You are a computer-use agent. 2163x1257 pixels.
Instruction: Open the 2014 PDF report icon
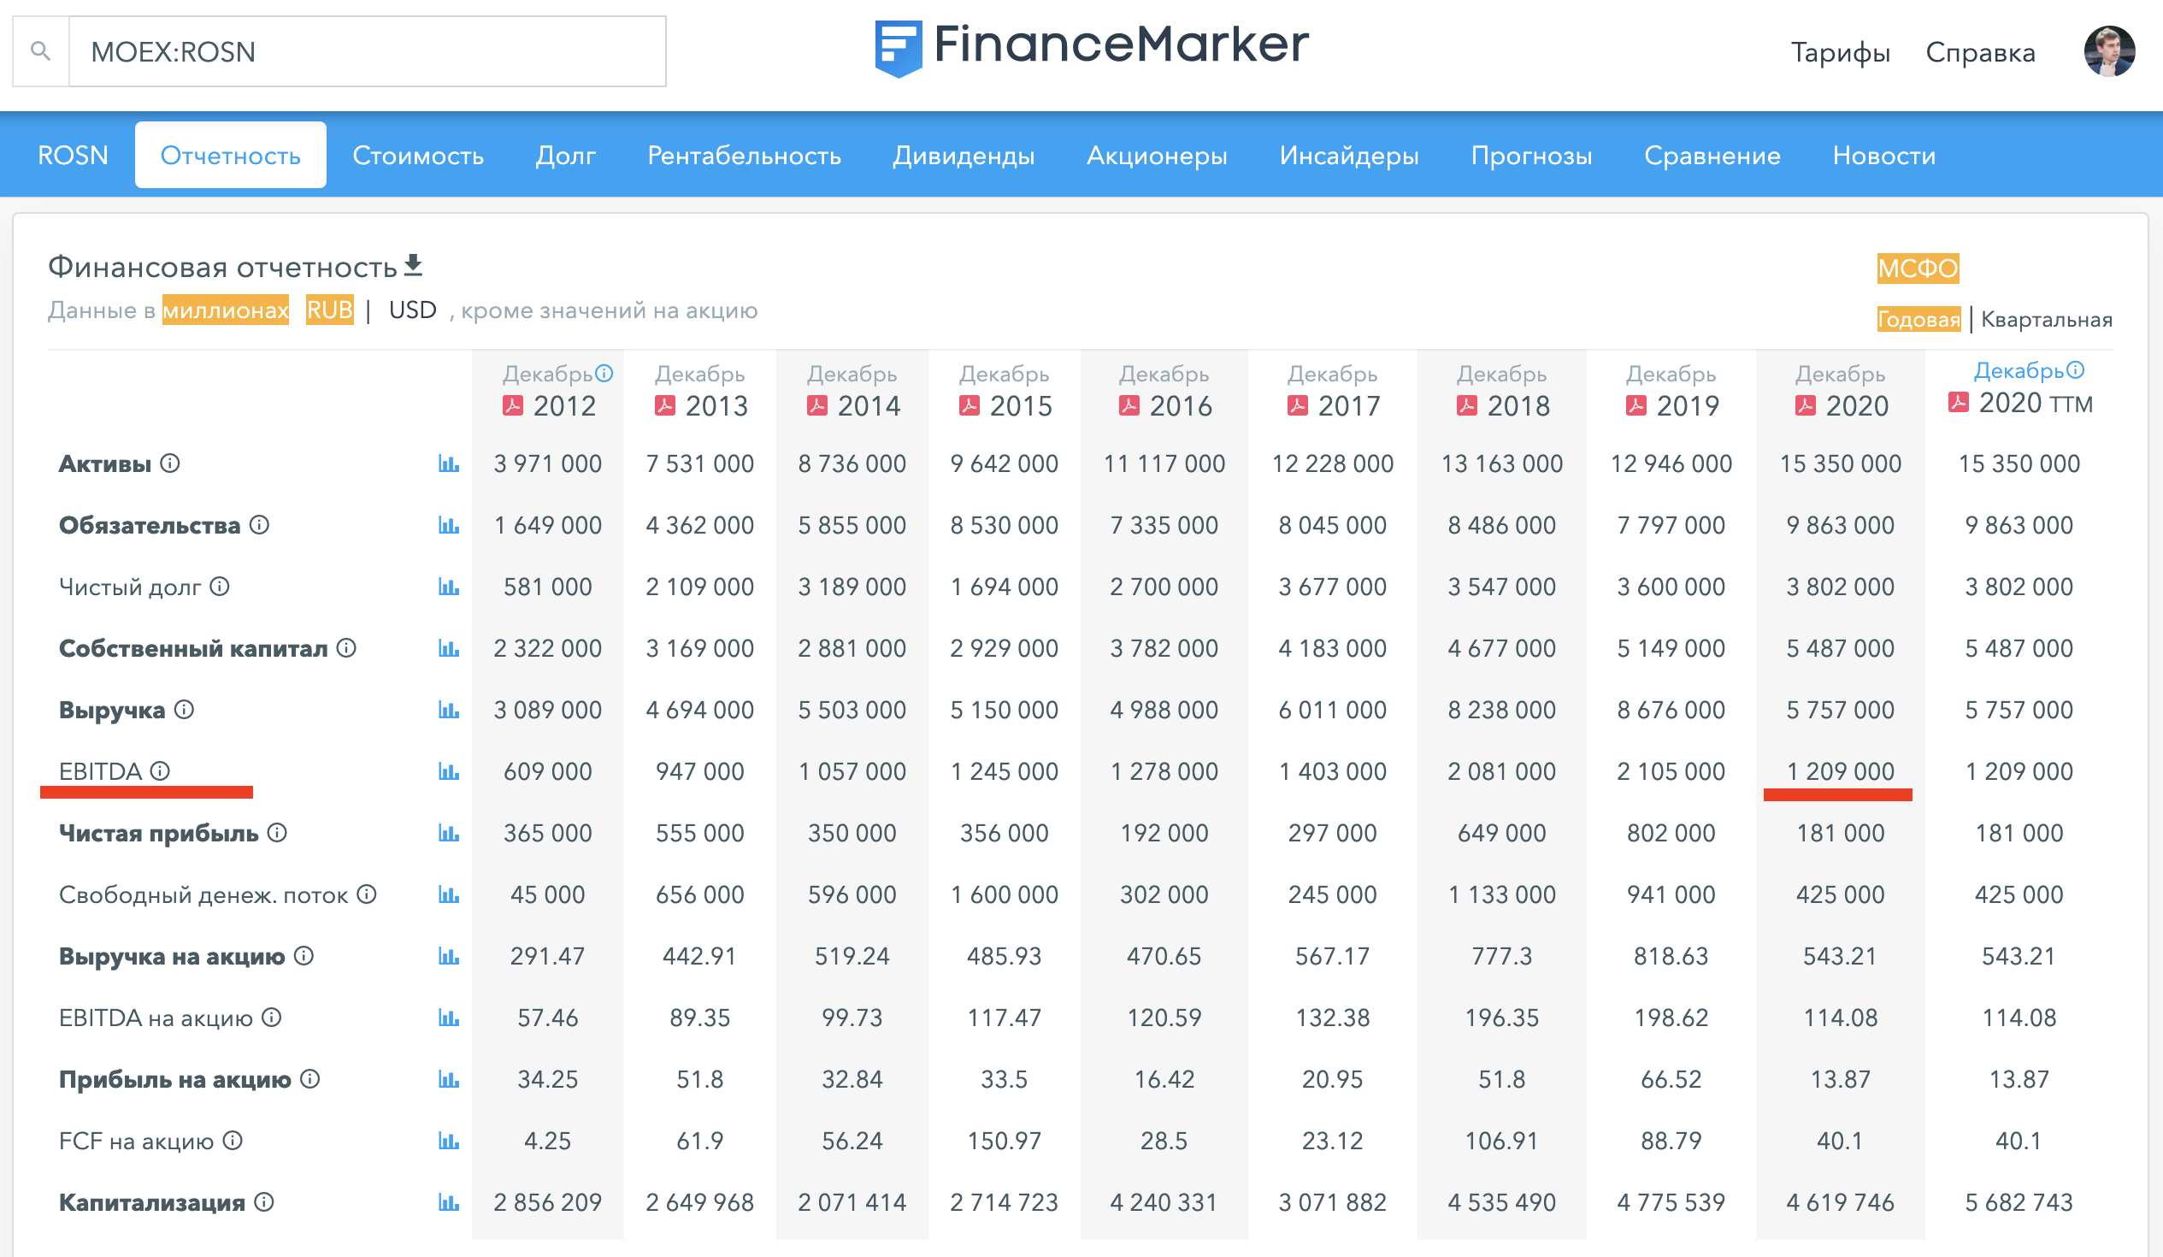coord(817,405)
